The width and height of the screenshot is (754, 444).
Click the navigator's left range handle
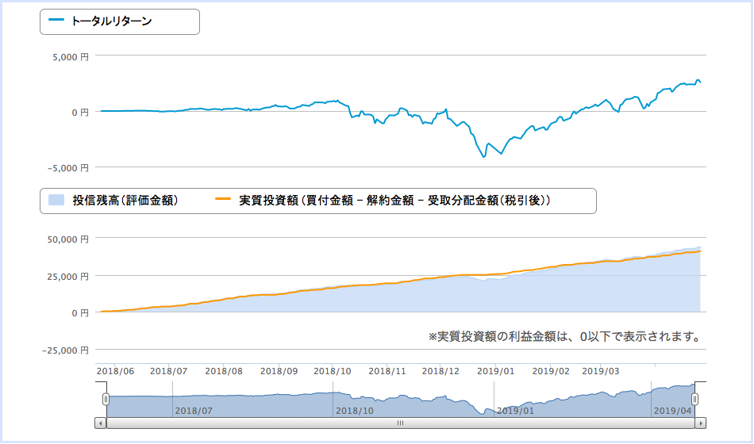(106, 399)
